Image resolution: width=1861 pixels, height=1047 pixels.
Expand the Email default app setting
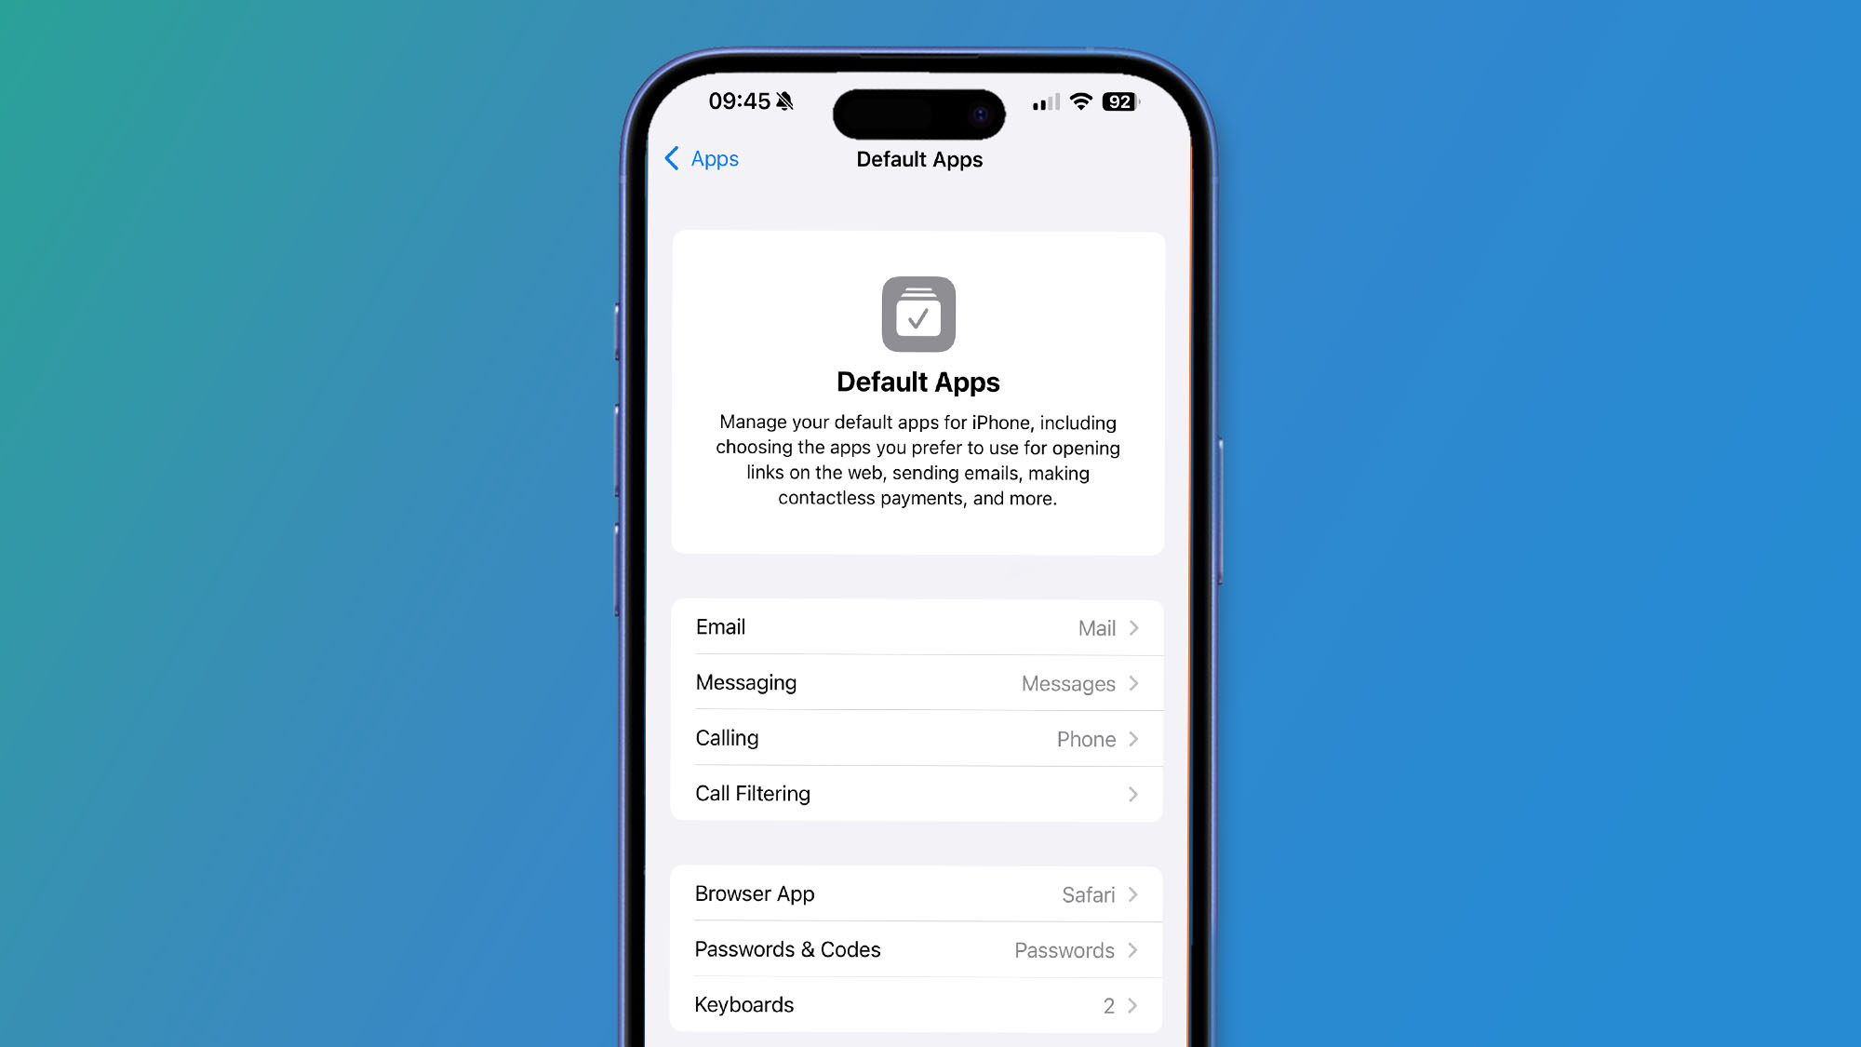coord(917,626)
